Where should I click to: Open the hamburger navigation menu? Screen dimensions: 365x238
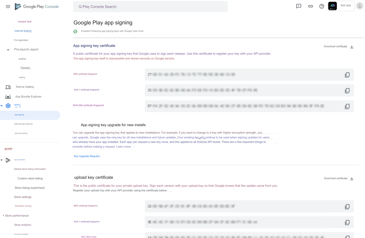(8, 6)
